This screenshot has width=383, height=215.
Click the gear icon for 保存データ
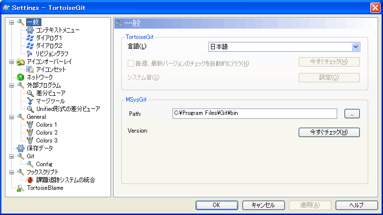point(21,148)
